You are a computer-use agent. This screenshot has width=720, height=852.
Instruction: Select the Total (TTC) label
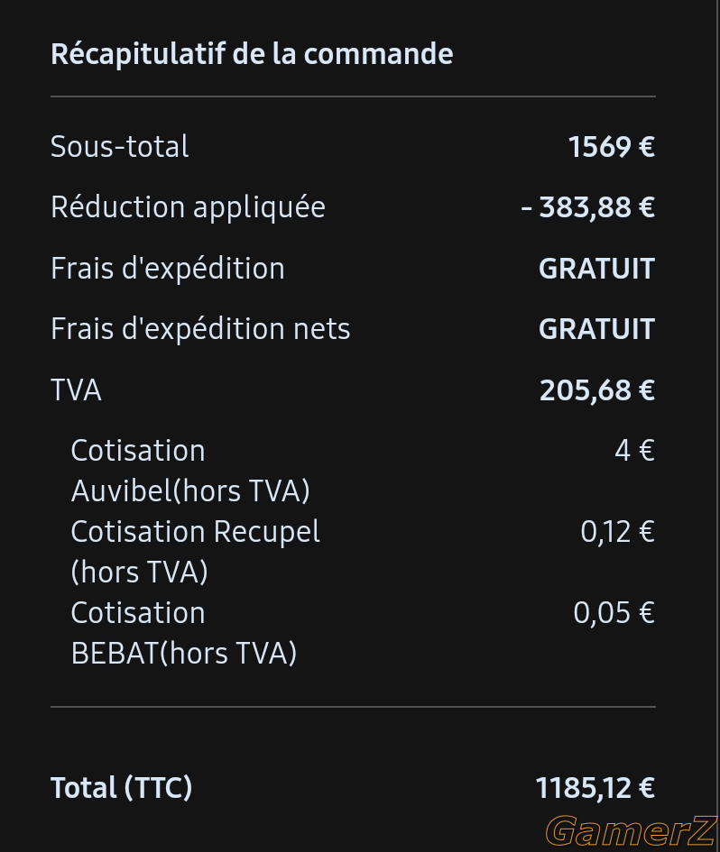click(121, 788)
